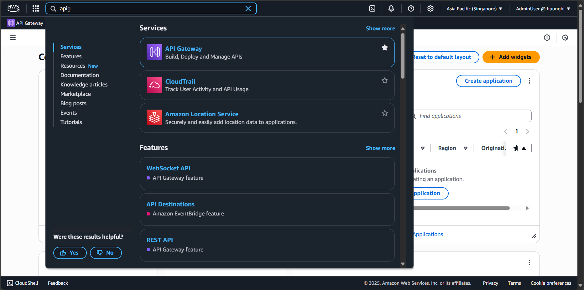
Task: Open the hamburger navigation menu
Action: click(x=13, y=38)
